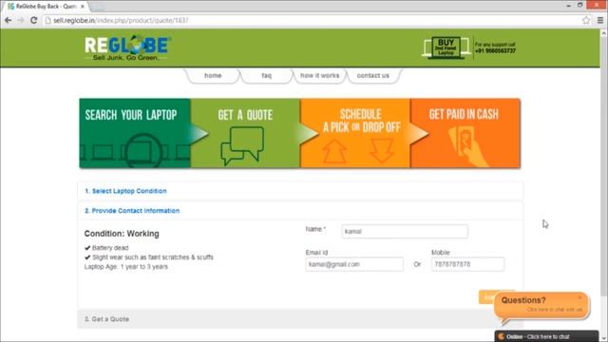Reload the page with refresh icon
The image size is (608, 342).
click(34, 20)
